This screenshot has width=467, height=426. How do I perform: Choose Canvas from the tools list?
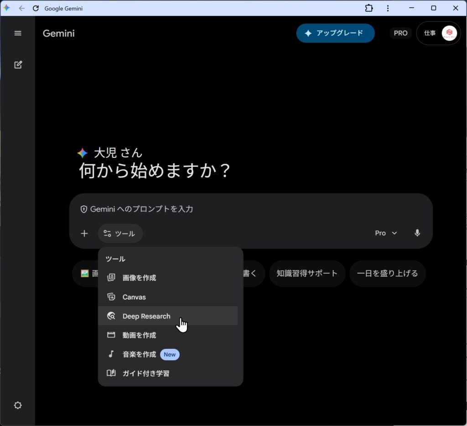coord(134,297)
